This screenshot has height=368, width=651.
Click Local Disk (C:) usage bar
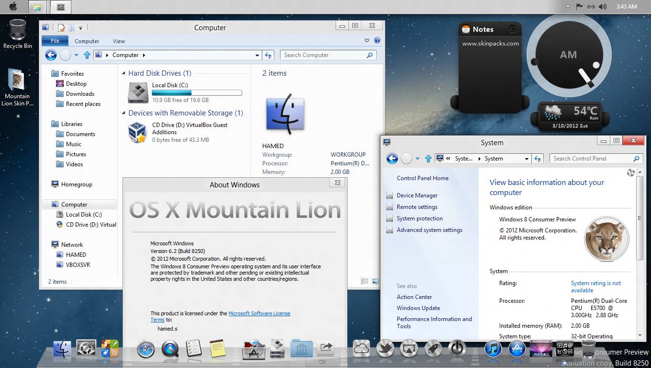click(197, 93)
